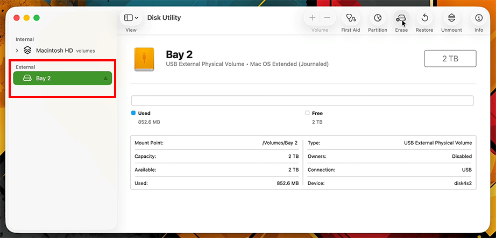Open the View sidebar dropdown
Viewport: 496px width, 238px height.
point(131,18)
